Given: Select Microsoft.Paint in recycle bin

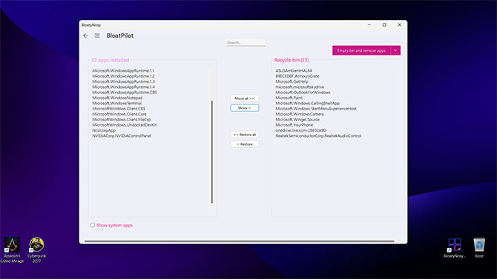Looking at the screenshot, I should click(289, 98).
